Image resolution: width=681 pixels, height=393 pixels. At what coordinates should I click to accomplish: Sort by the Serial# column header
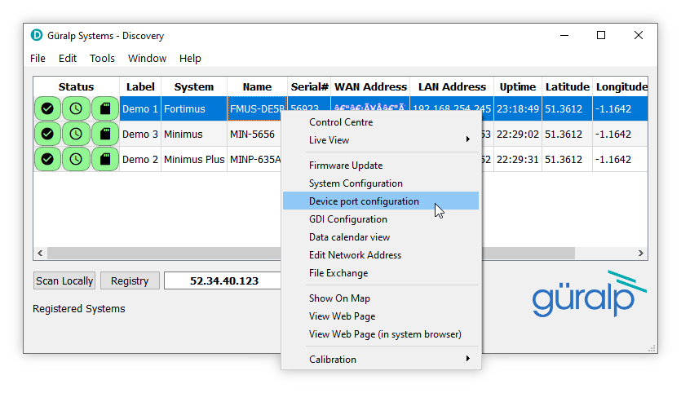coord(309,87)
